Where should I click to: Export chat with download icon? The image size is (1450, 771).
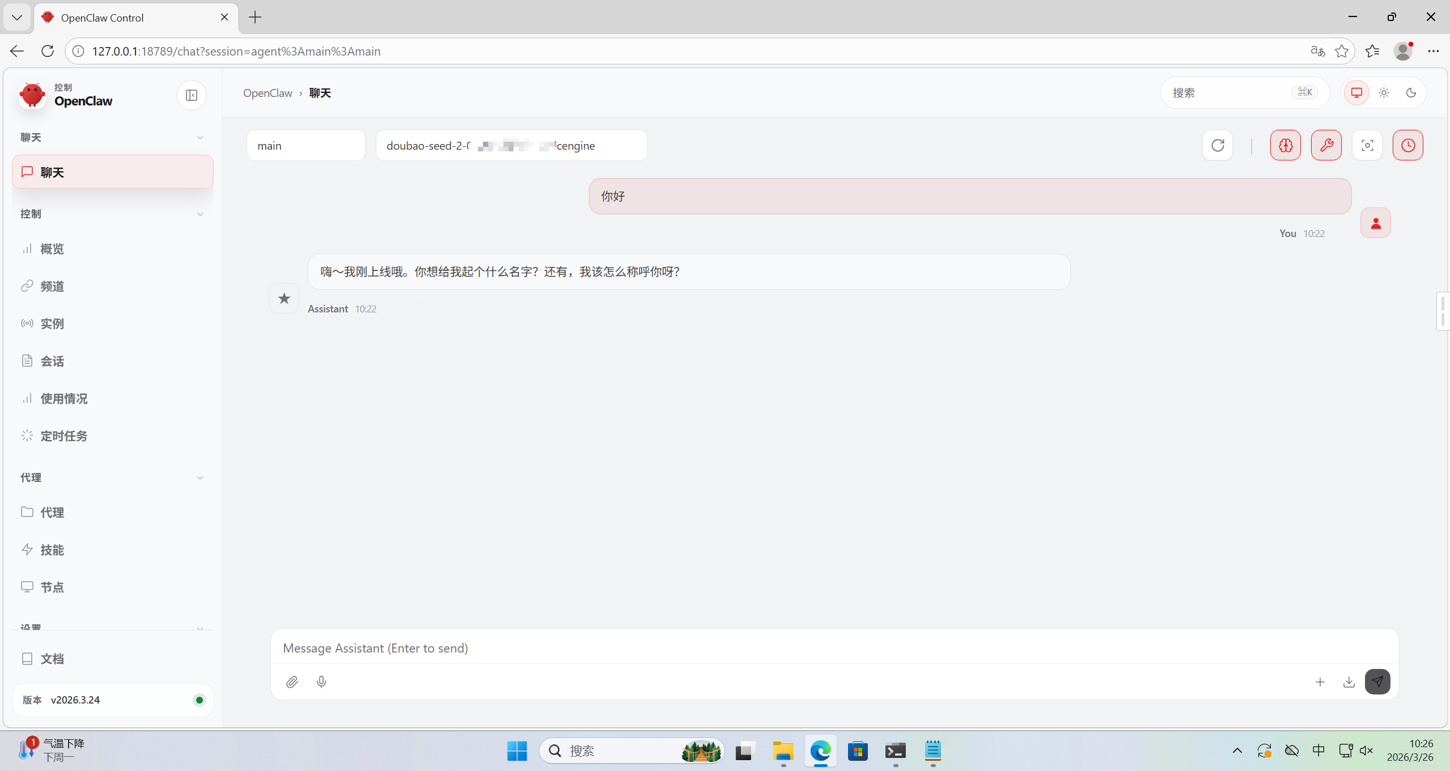[1349, 682]
